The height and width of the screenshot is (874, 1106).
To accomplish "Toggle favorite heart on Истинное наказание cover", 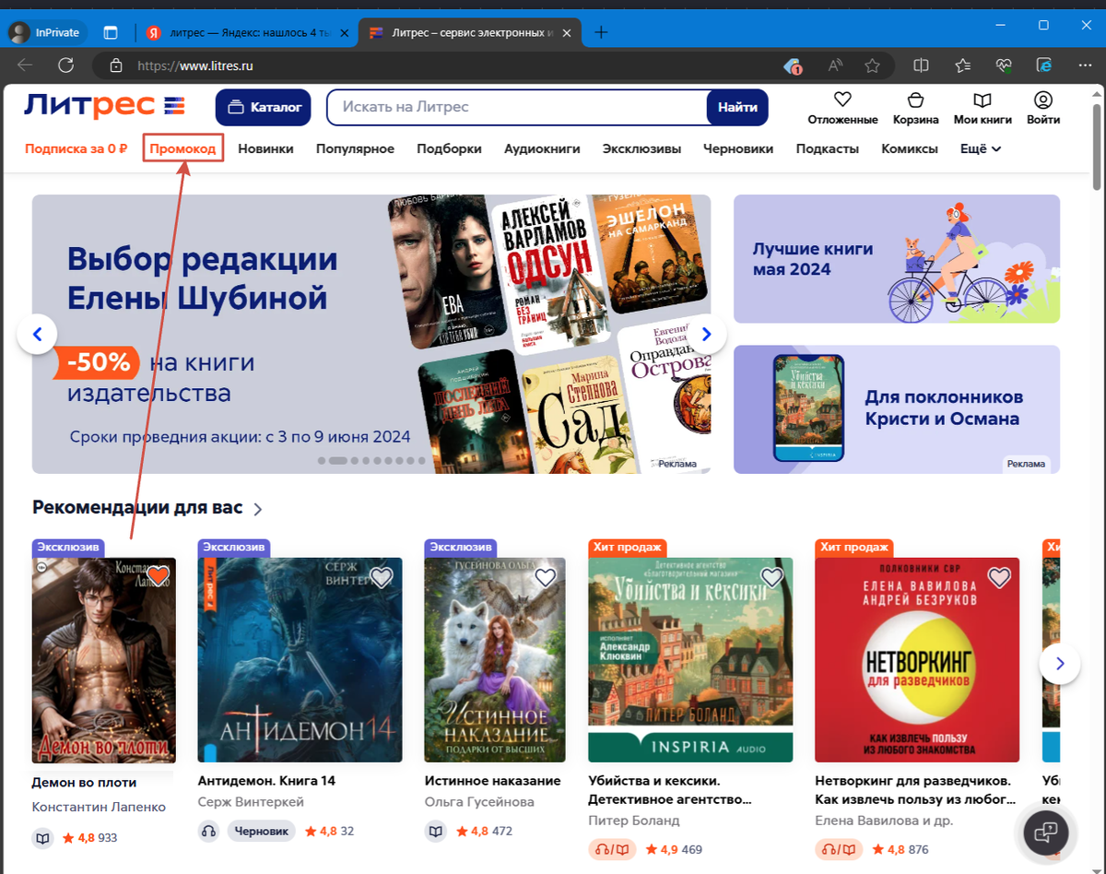I will 545,577.
